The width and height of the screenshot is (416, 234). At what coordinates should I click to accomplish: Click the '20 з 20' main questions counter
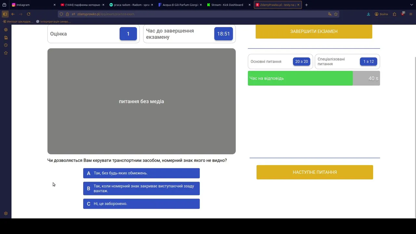click(302, 61)
